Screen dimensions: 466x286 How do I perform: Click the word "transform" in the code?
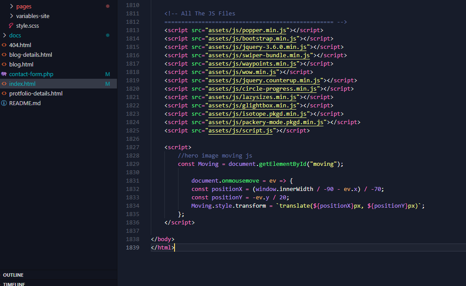(x=251, y=205)
